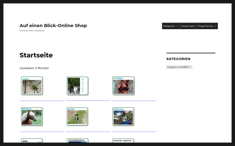
Task: Expand the Fliegenfischen menu arrow
Action: pos(216,26)
